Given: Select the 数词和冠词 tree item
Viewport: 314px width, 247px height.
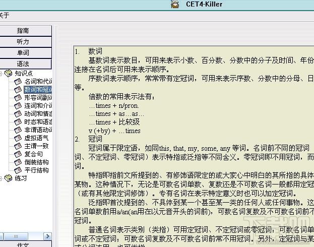Looking at the screenshot, I should click(38, 90).
